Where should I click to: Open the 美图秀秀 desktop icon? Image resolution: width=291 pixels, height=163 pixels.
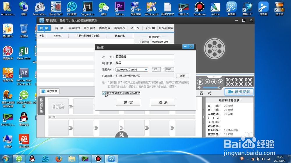pos(8,53)
